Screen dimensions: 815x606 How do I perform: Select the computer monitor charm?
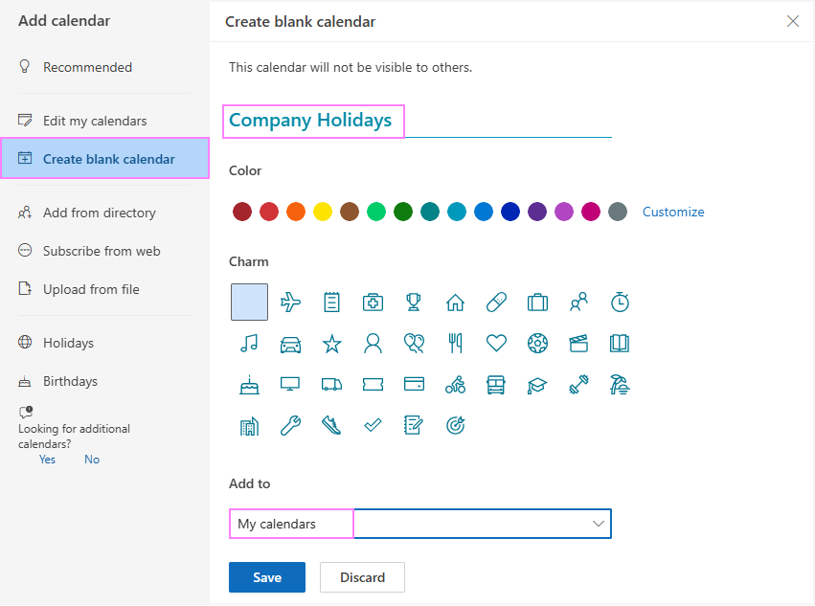pos(290,384)
